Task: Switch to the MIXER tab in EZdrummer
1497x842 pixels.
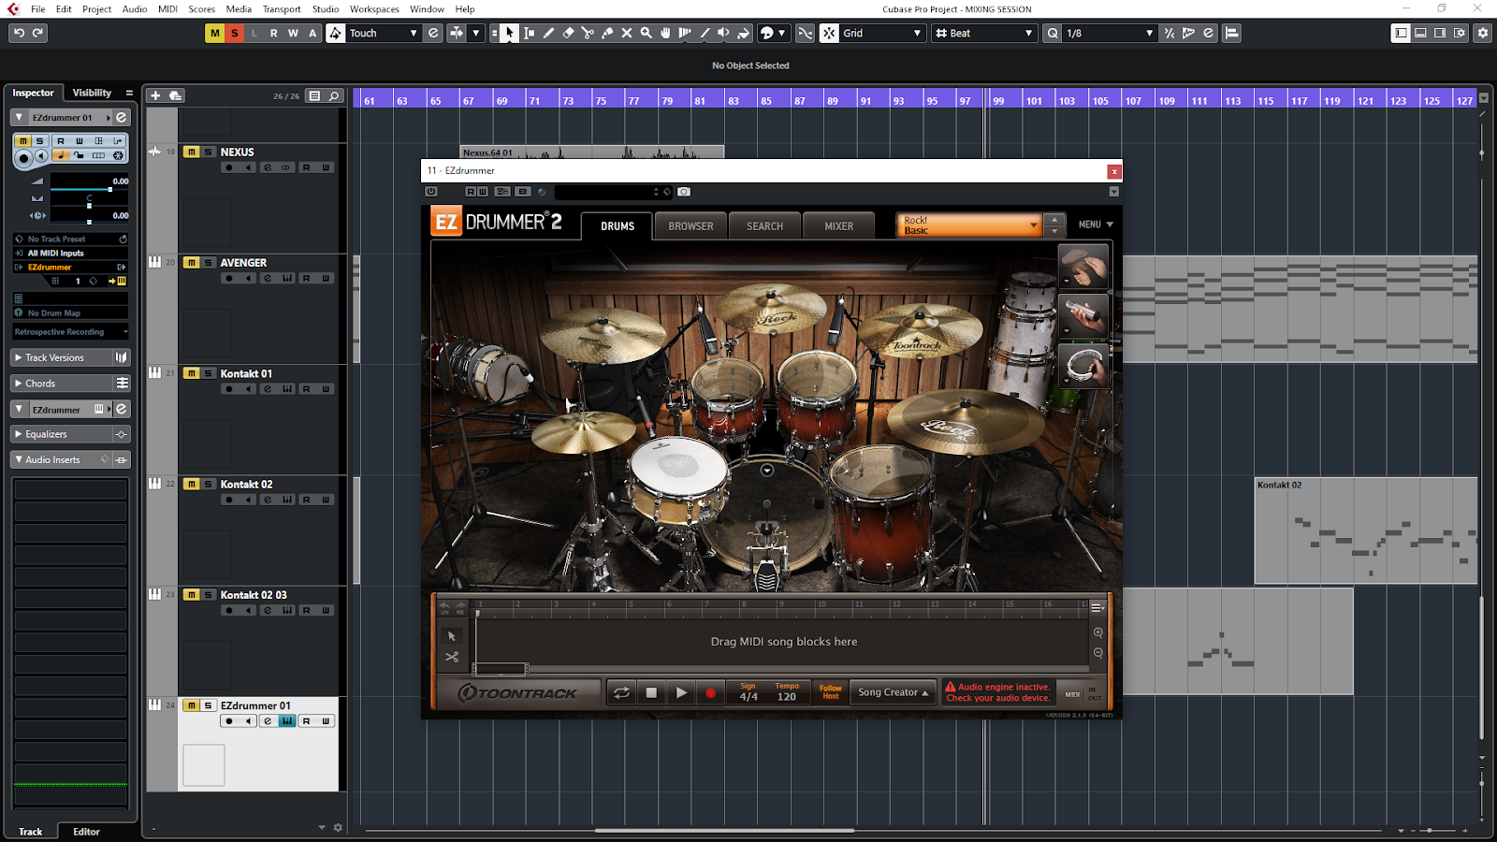Action: click(839, 225)
